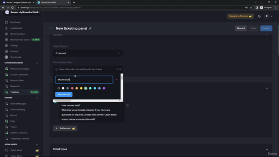Click the Twitch Alerts premium crown
Viewport: 279px width, 157px height.
(x=37, y=150)
